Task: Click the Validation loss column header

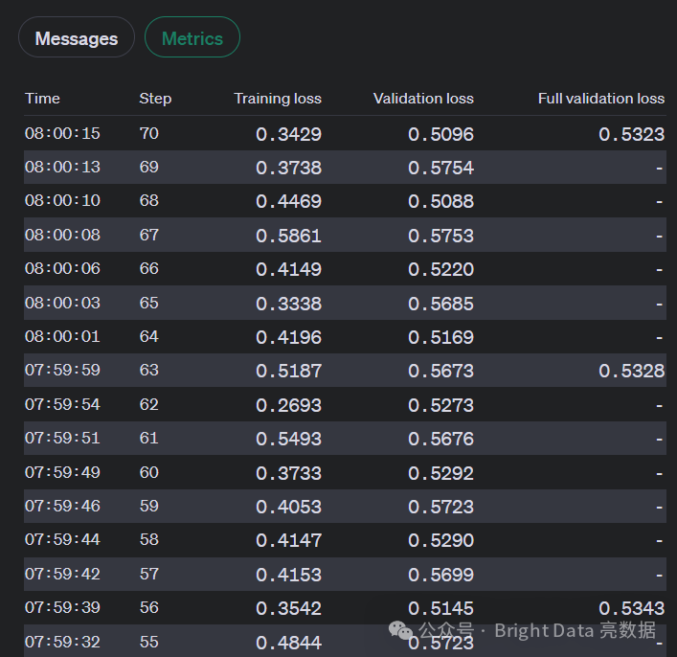Action: point(423,99)
